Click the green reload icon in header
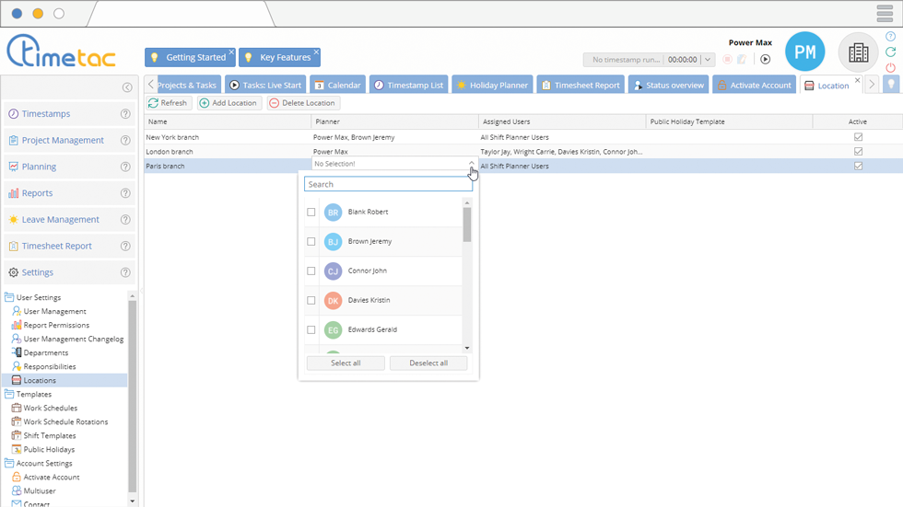Viewport: 903px width, 507px height. (x=890, y=52)
